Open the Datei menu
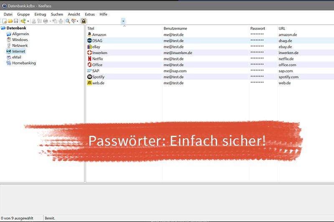334x222 pixels. 8,14
